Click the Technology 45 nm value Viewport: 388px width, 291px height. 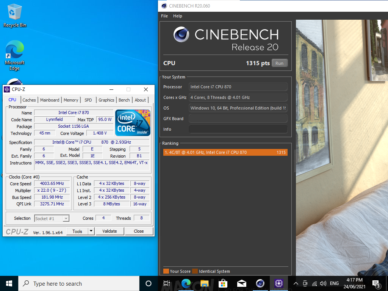45,133
